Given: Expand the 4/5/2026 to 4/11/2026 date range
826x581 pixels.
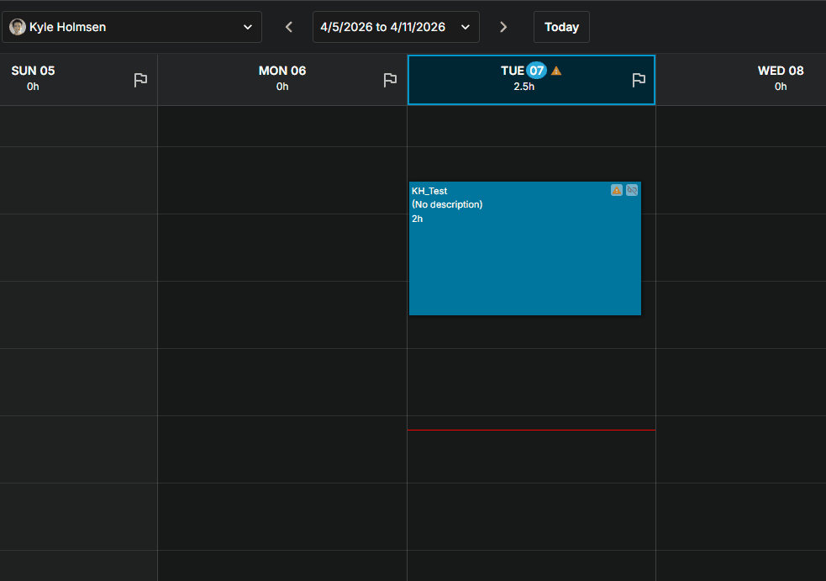Looking at the screenshot, I should (396, 27).
